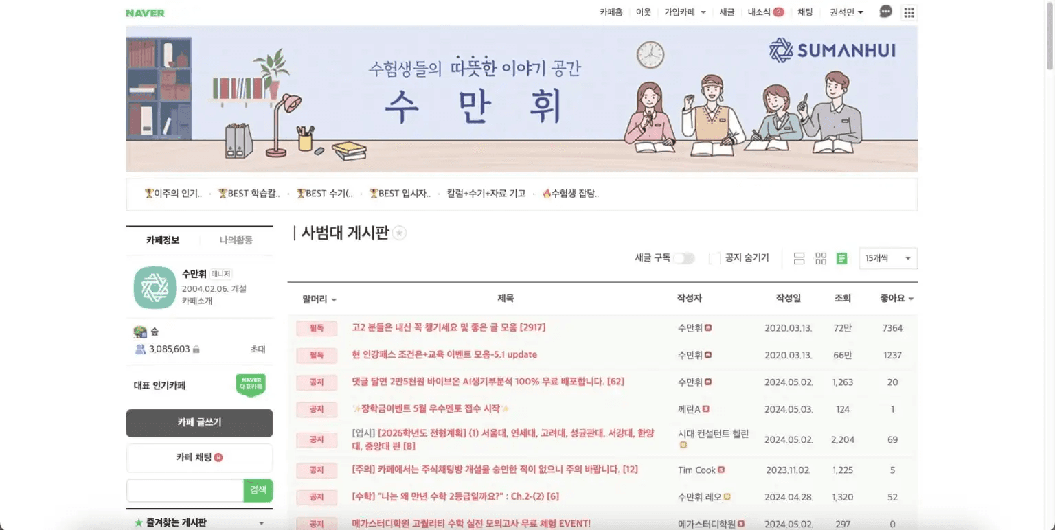Open 새글 in top menu

click(x=727, y=12)
